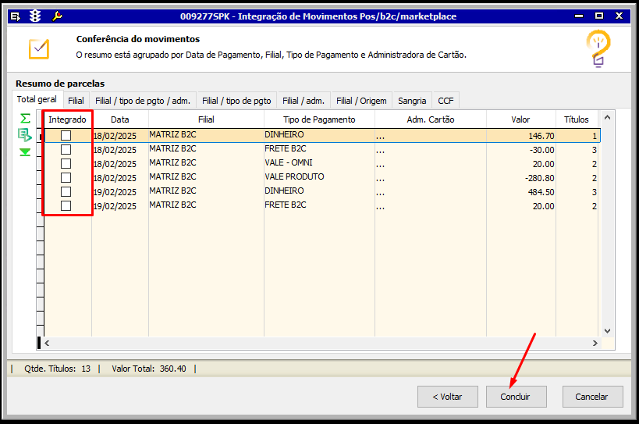Open the Filial / Origem tab
Screen dimensions: 639x424
(361, 101)
